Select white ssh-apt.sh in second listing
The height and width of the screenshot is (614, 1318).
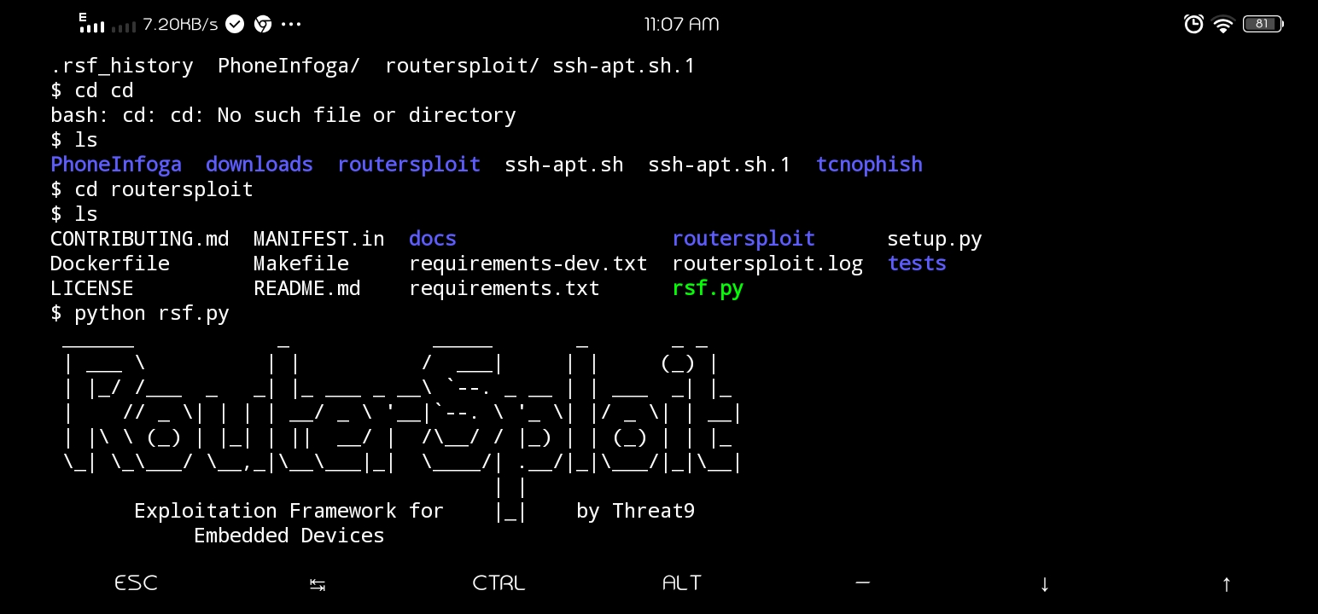tap(564, 164)
